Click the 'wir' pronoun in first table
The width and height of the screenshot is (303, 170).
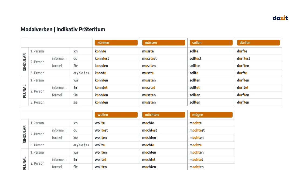[x=76, y=80]
